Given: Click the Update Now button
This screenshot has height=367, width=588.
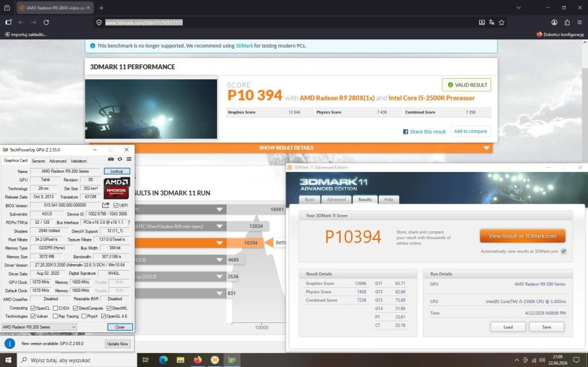Looking at the screenshot, I should coord(118,344).
